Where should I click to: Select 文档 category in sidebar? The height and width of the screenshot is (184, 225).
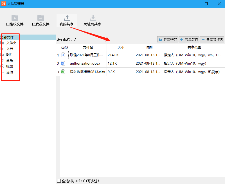click(x=10, y=49)
